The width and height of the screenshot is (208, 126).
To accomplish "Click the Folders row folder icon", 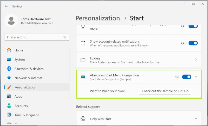I will click(x=83, y=60).
